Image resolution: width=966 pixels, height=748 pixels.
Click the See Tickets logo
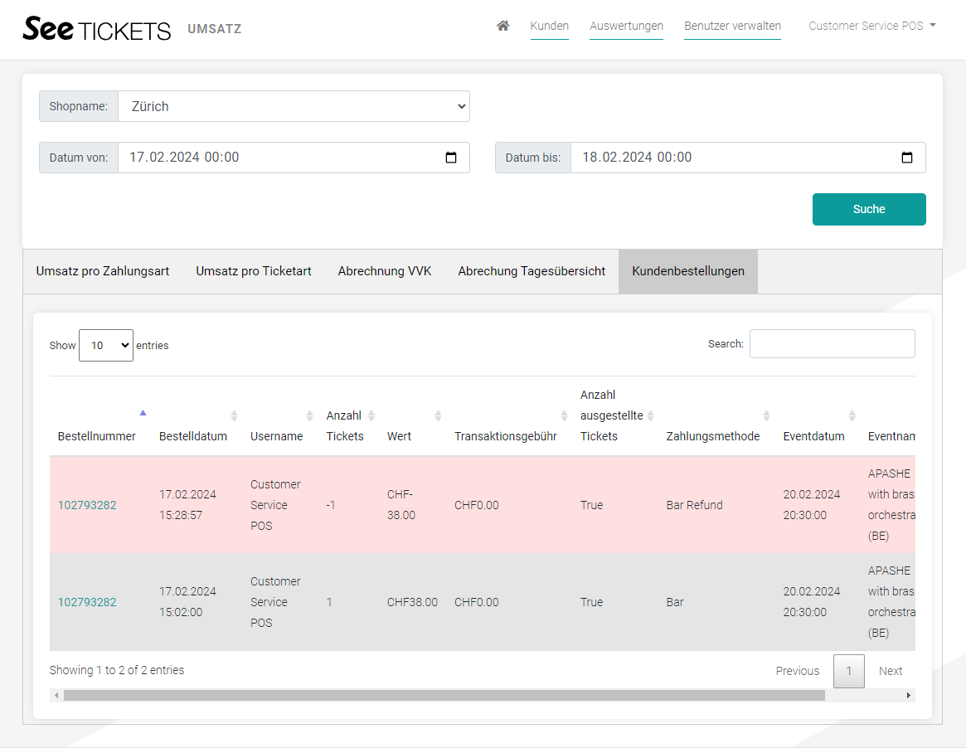(96, 29)
